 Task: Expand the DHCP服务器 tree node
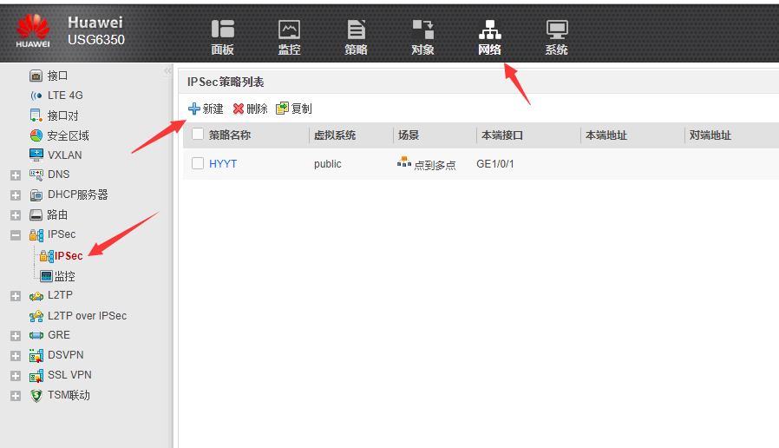tap(15, 194)
